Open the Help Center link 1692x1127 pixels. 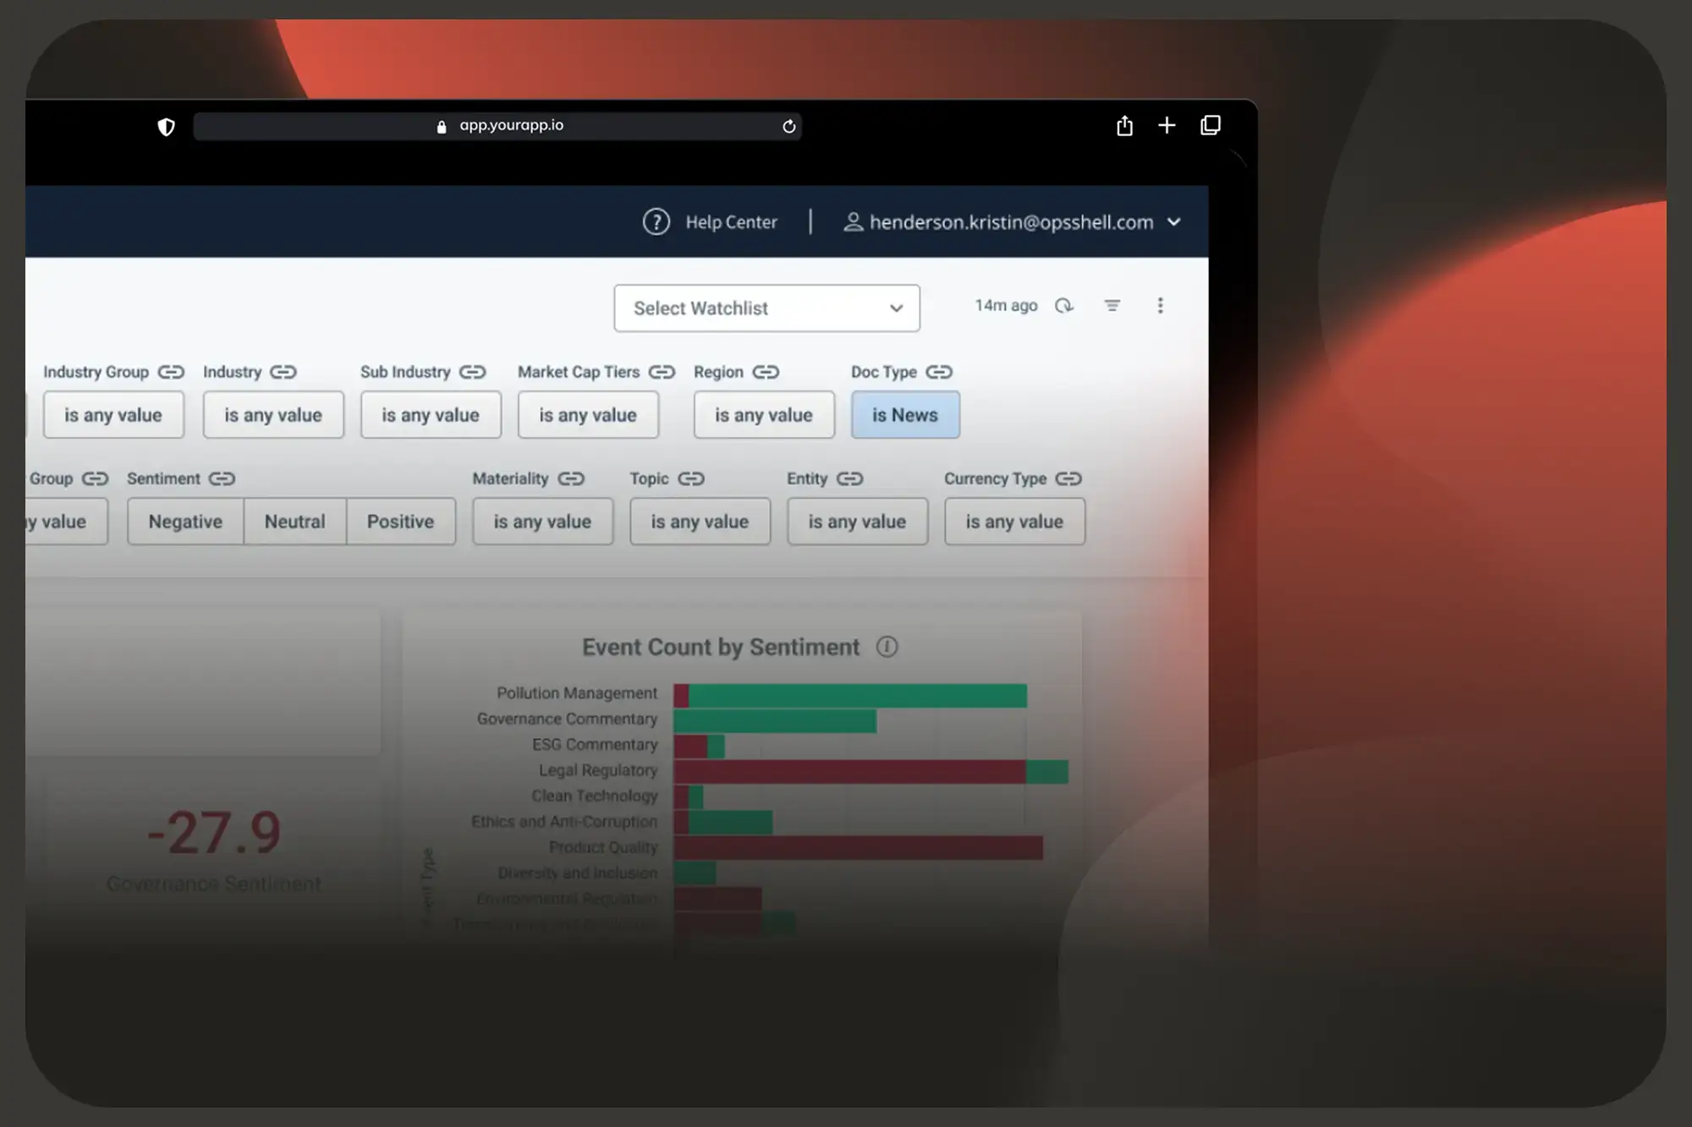[731, 222]
